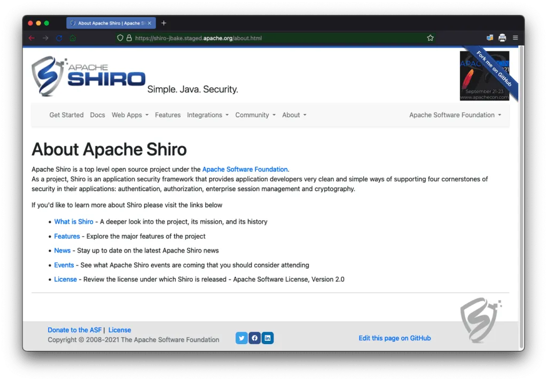Expand the Community dropdown menu
This screenshot has height=381, width=547.
tap(255, 115)
